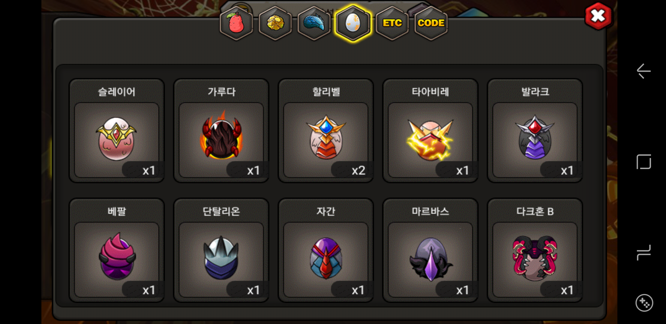This screenshot has width=666, height=324.
Task: Open the CODE tab
Action: click(x=431, y=23)
